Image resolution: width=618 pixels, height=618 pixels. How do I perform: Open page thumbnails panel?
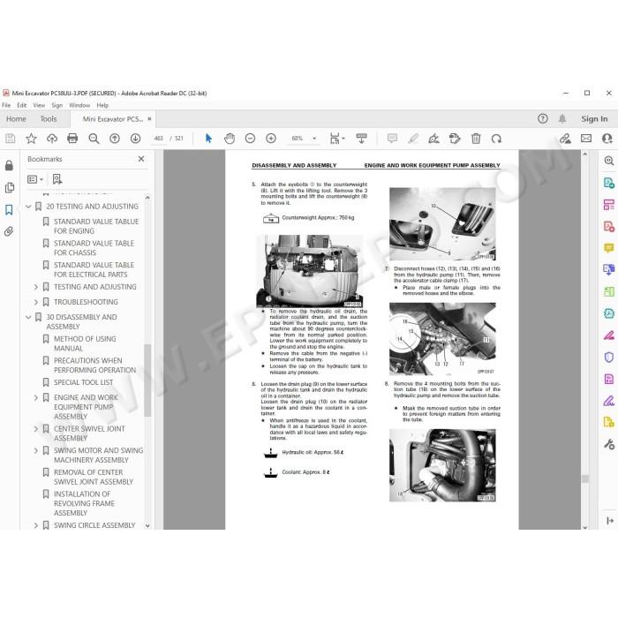(x=10, y=187)
